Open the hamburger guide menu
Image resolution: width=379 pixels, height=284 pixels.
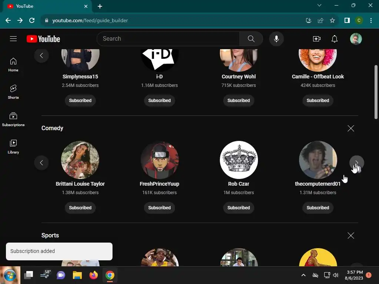[13, 38]
